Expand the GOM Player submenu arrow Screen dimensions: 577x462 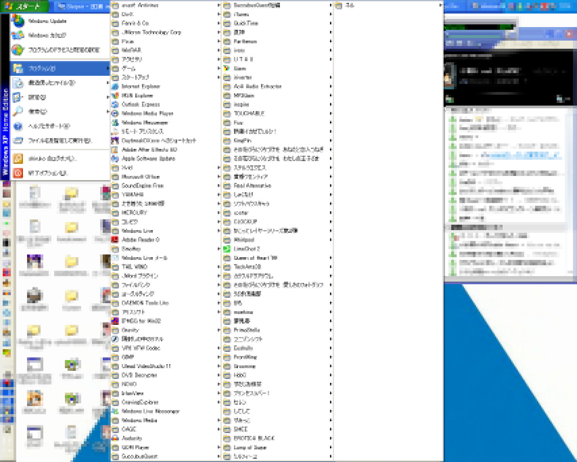[x=219, y=447]
